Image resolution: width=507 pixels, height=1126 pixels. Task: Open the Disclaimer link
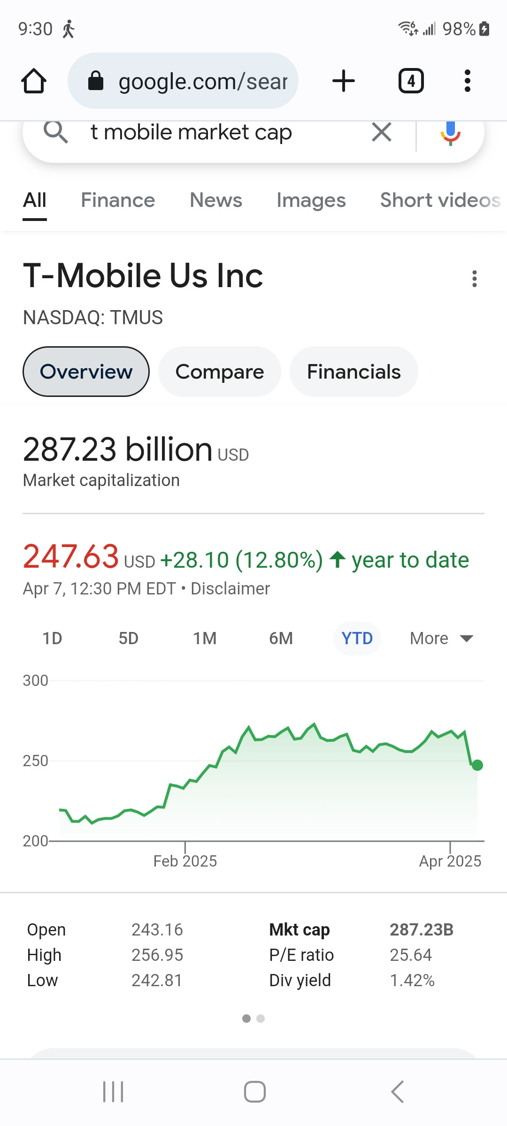point(230,589)
